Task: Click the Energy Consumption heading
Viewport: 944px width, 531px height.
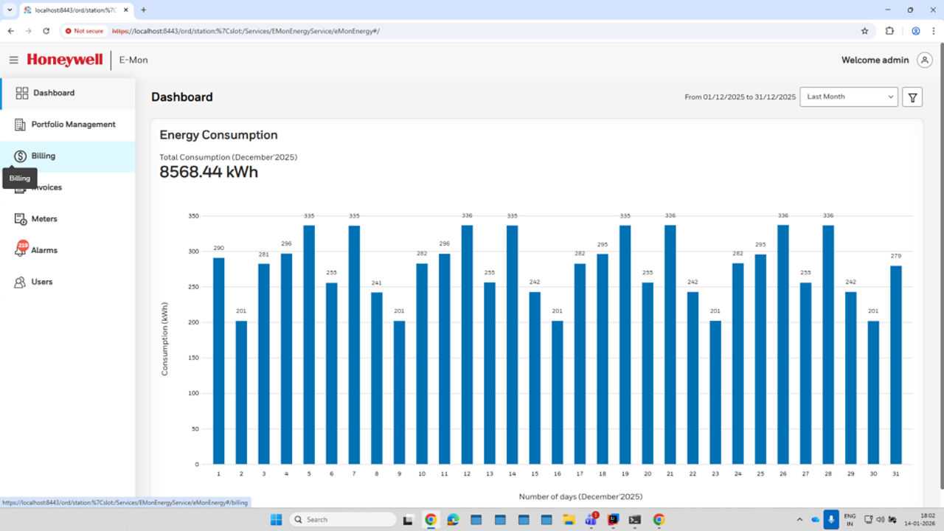Action: pyautogui.click(x=218, y=135)
